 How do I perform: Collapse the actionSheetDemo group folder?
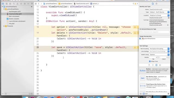click(x=4, y=9)
